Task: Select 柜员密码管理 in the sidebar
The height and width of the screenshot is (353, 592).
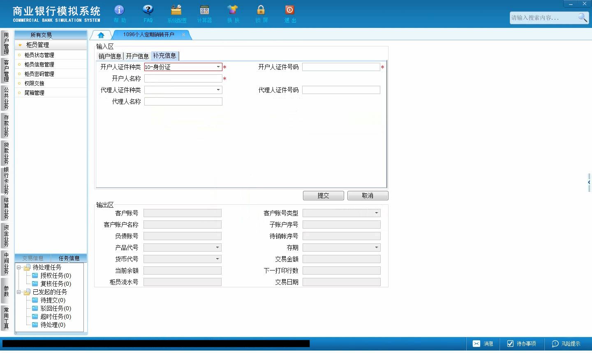Action: pyautogui.click(x=39, y=74)
